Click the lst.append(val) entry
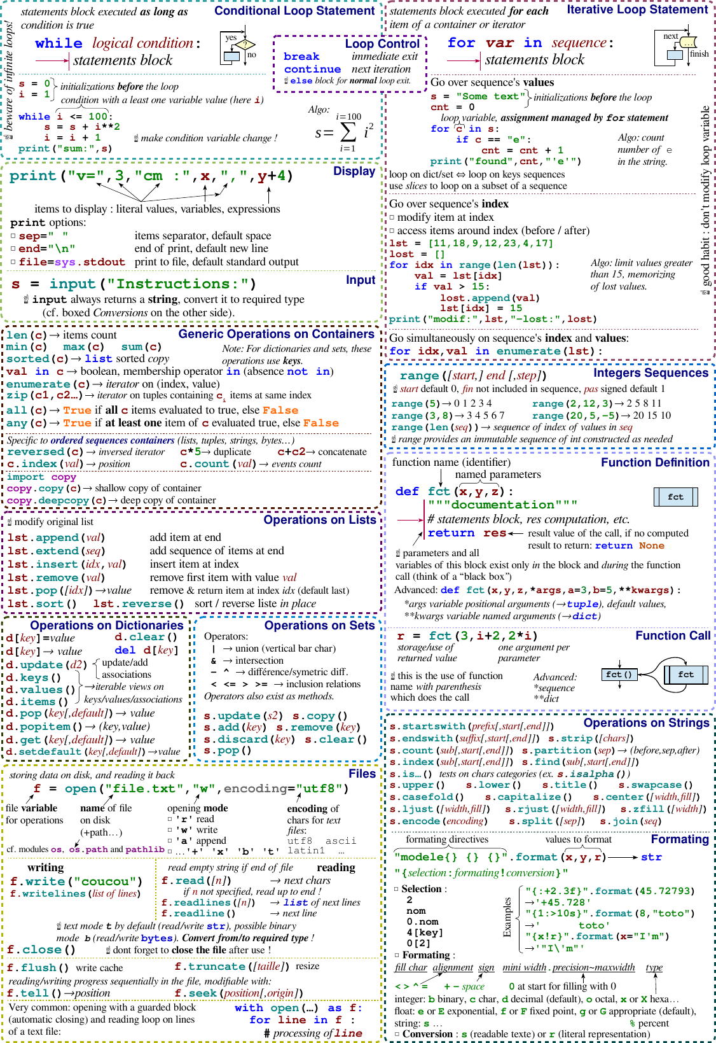 (x=56, y=538)
